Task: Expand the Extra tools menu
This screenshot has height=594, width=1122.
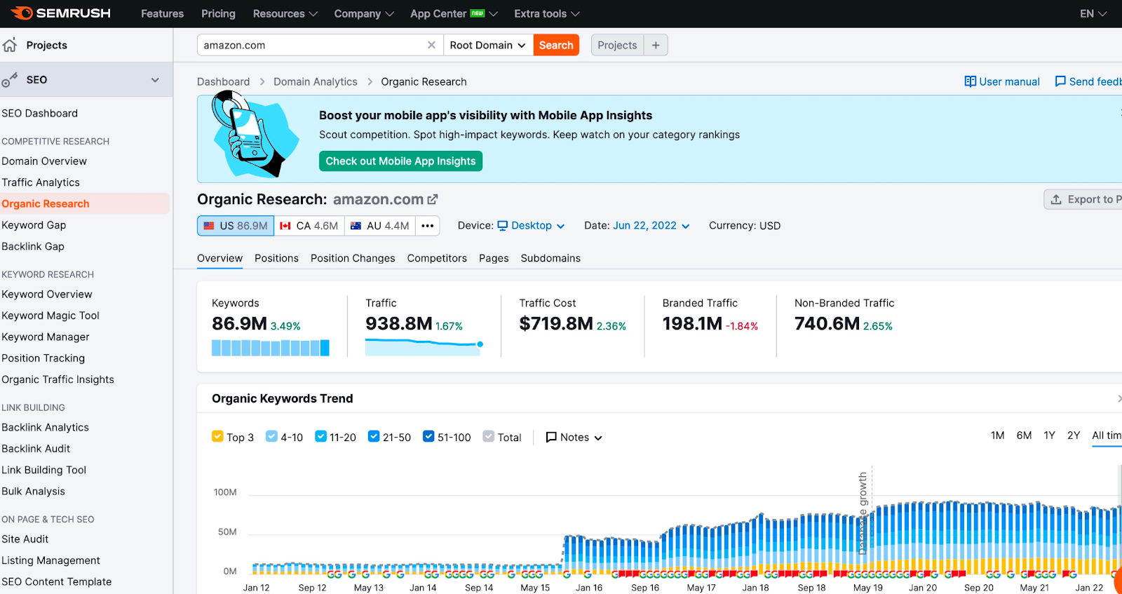Action: (547, 13)
